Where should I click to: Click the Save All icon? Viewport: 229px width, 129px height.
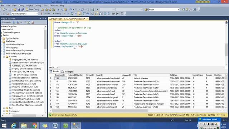pyautogui.click(x=22, y=10)
